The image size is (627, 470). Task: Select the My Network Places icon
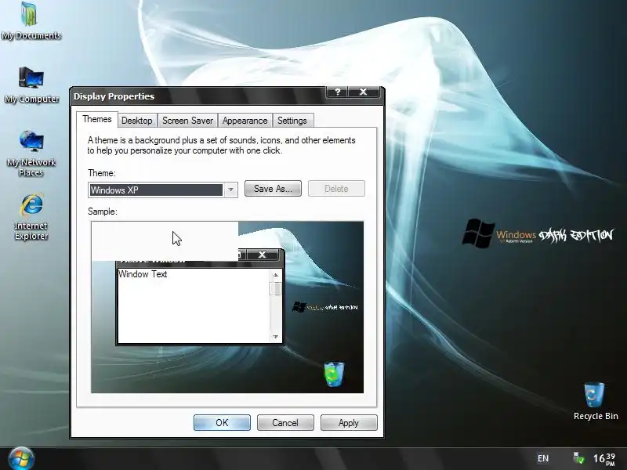coord(31,154)
